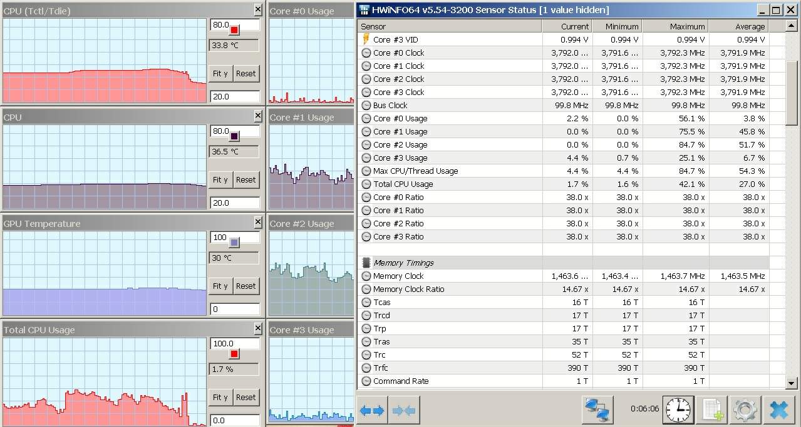Image resolution: width=801 pixels, height=427 pixels.
Task: Click the Core #0 Clock row icon
Action: coord(366,53)
